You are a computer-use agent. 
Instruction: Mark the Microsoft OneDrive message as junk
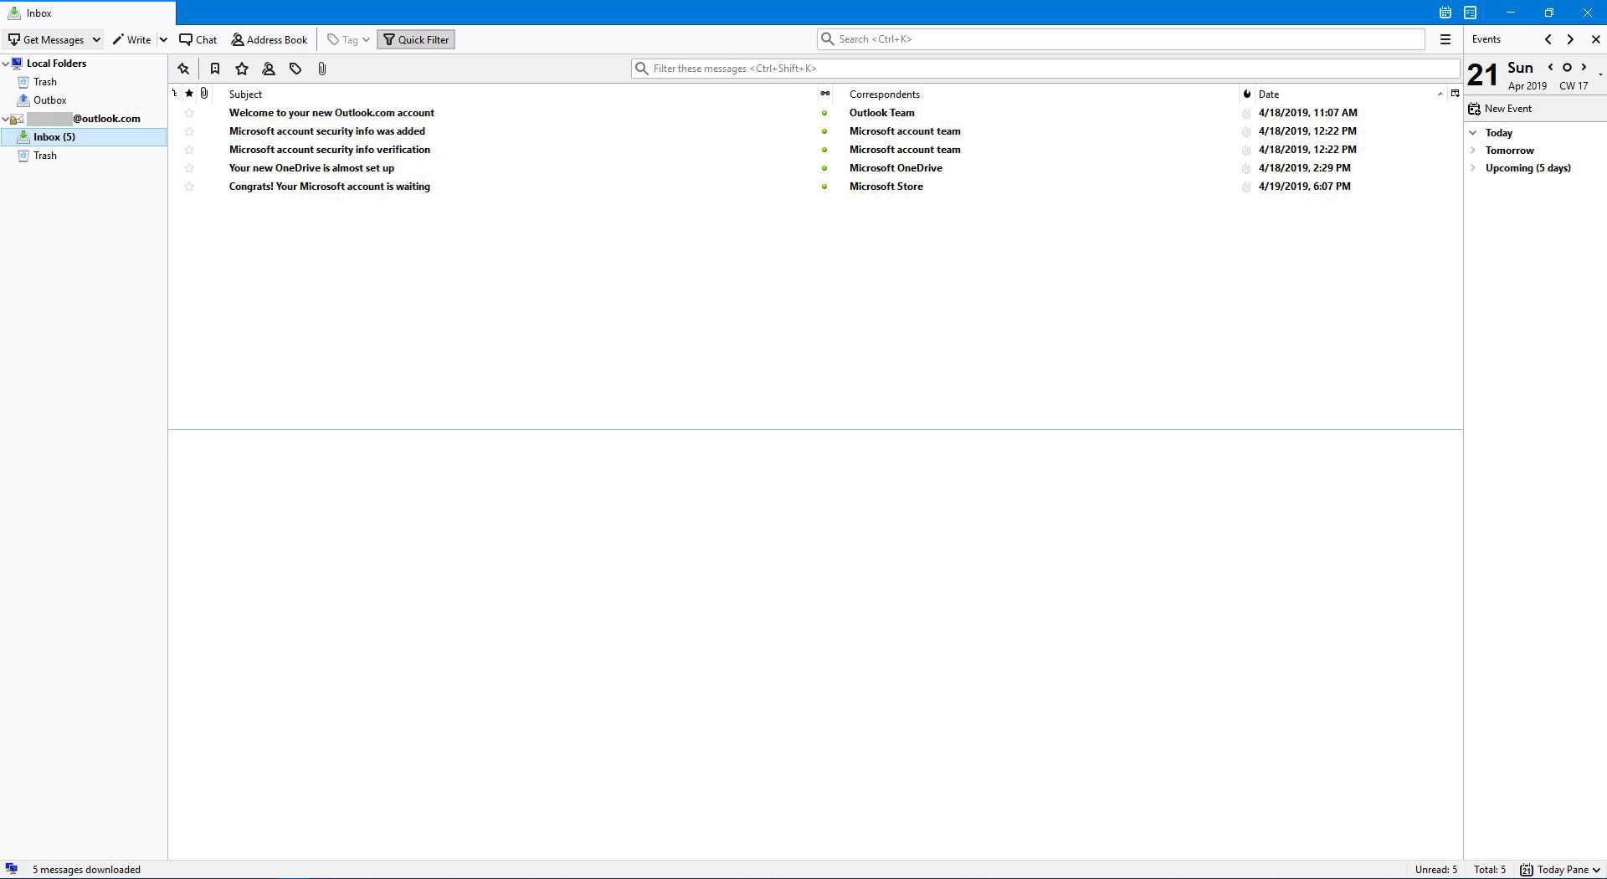point(1246,168)
